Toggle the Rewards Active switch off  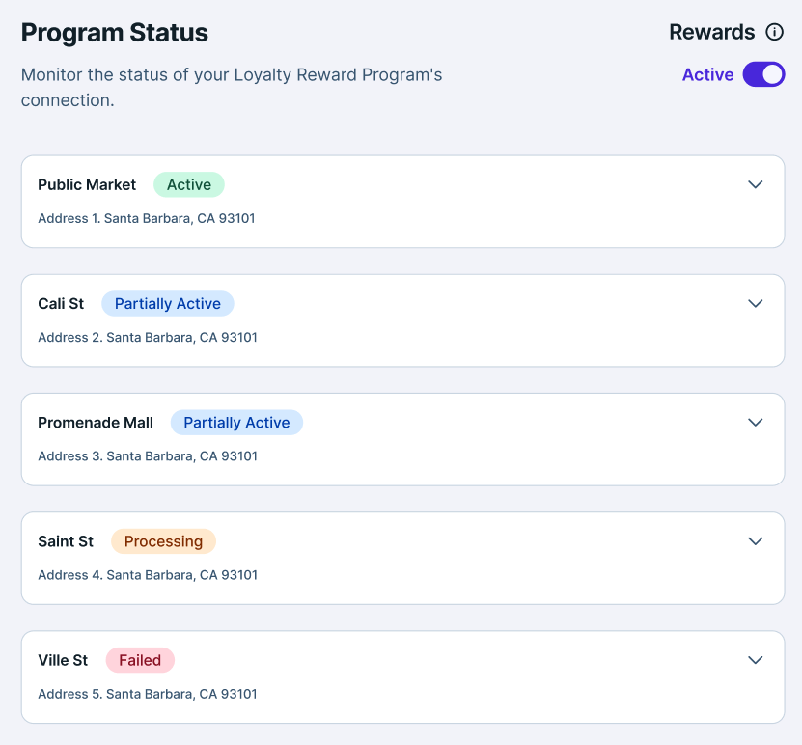coord(763,74)
